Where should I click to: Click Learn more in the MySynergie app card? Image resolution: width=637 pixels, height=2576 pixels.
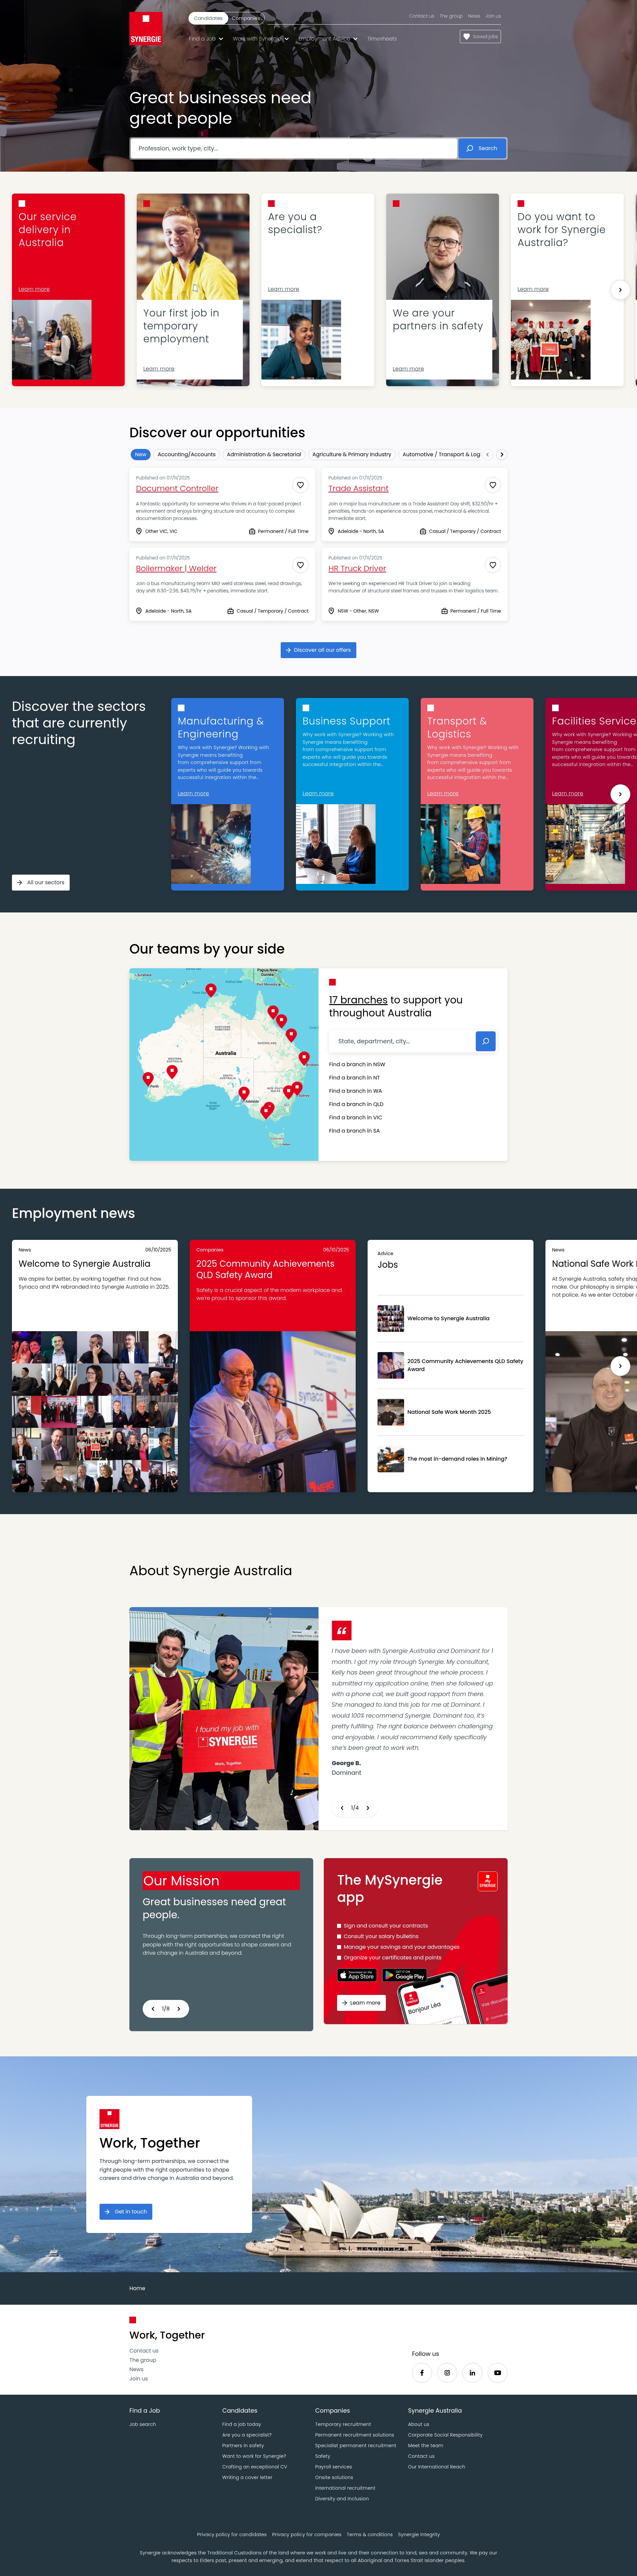coord(361,2003)
